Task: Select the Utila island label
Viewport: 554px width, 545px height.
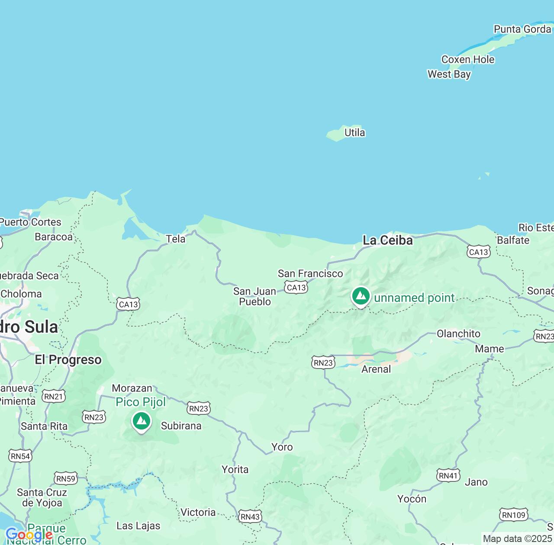Action: tap(354, 132)
